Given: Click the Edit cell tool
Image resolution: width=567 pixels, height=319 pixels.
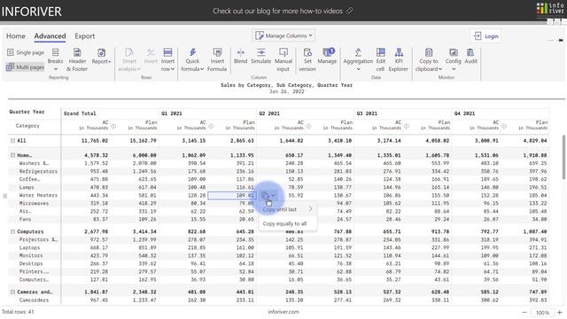Looking at the screenshot, I should pyautogui.click(x=380, y=60).
